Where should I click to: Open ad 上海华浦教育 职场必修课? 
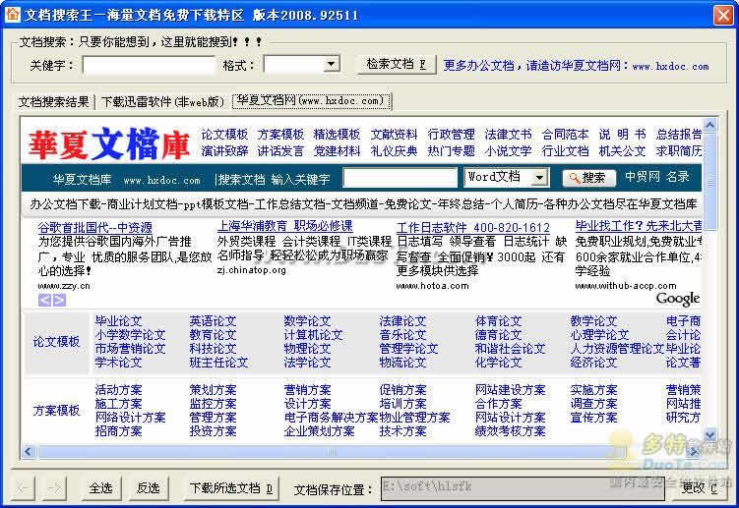pyautogui.click(x=284, y=226)
